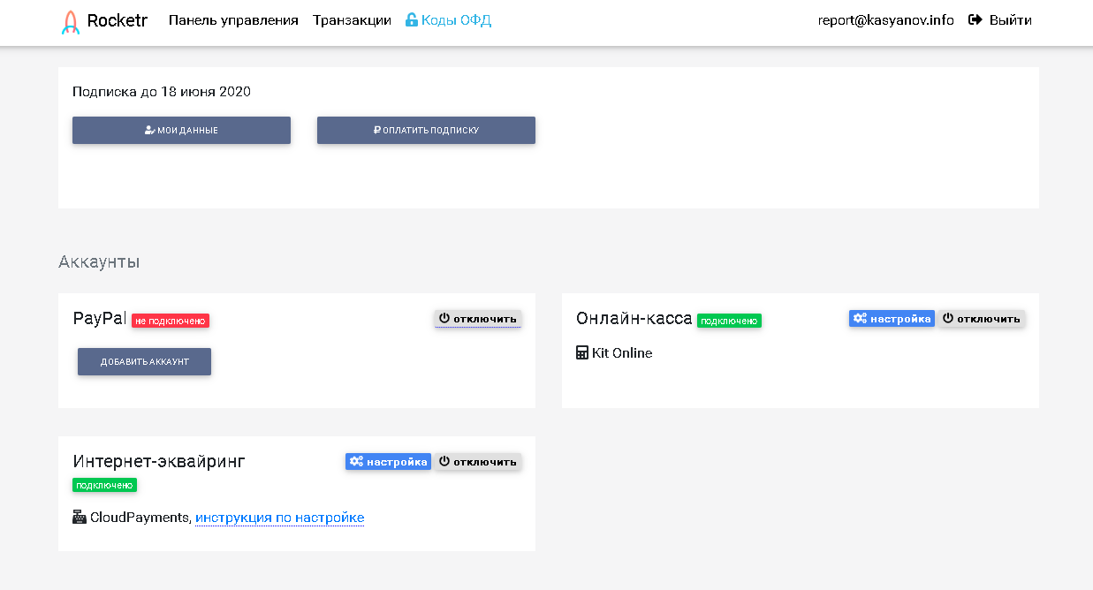This screenshot has height=590, width=1093.
Task: Click the Rocketr rocket logo icon
Action: tap(70, 21)
